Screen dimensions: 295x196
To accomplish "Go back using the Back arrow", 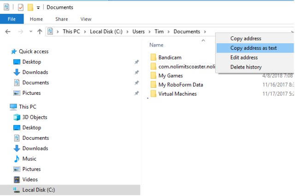I will pos(8,32).
